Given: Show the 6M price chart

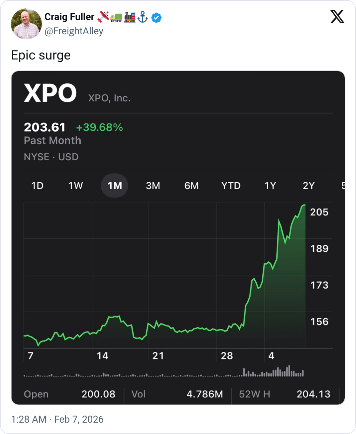Looking at the screenshot, I should tap(191, 186).
